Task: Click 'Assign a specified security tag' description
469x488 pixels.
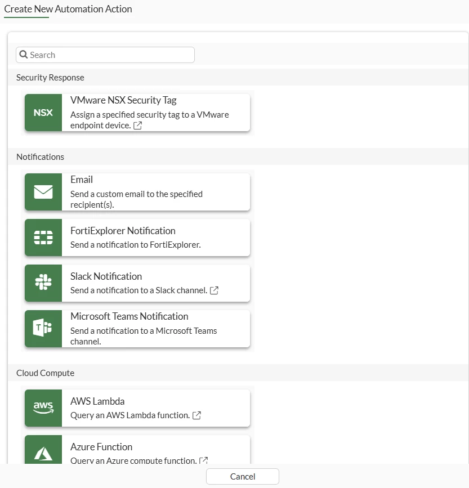Action: click(149, 120)
